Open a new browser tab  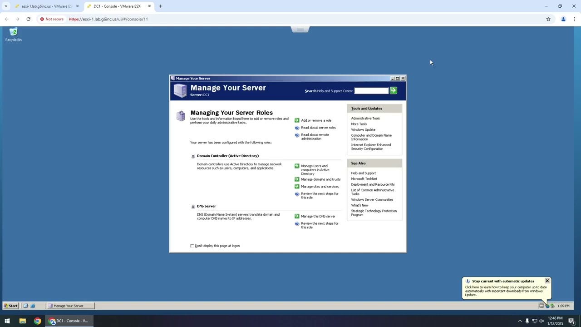pyautogui.click(x=160, y=6)
